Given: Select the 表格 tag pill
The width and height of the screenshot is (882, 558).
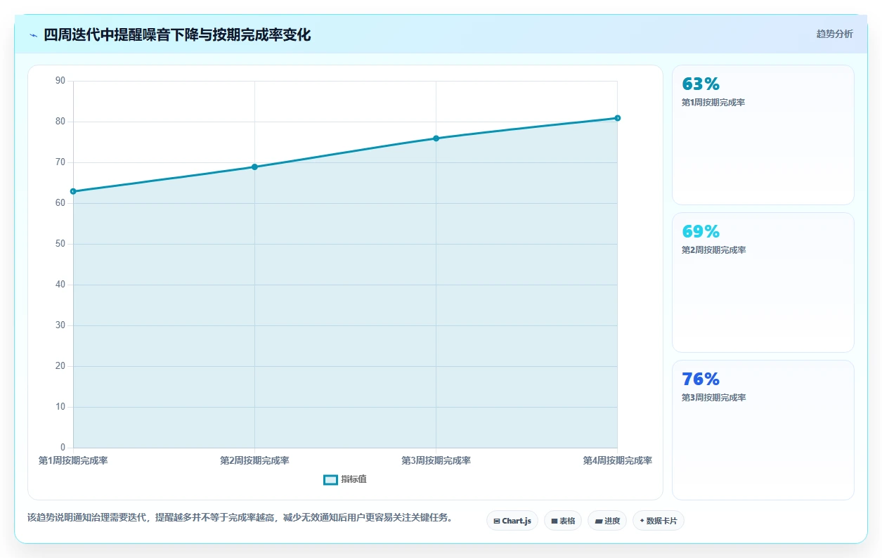Looking at the screenshot, I should tap(562, 521).
